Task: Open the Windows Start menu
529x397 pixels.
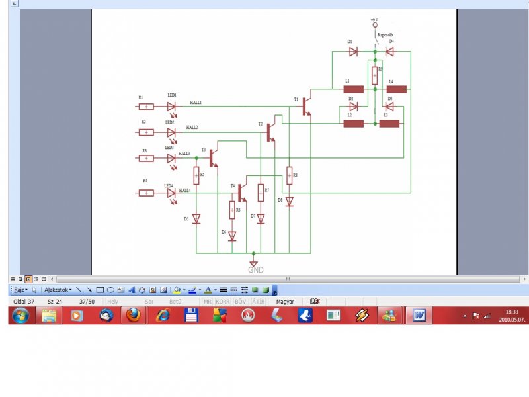Action: [20, 316]
